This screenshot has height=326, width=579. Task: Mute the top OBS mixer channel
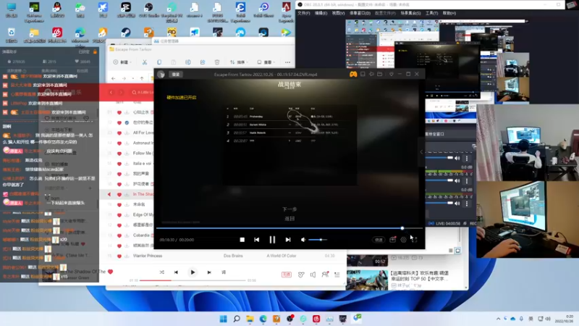(457, 158)
